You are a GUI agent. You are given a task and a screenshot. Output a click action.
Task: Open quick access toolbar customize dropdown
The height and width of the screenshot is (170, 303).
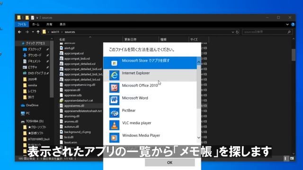pyautogui.click(x=37, y=18)
